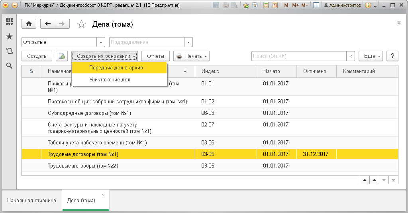
Task: Click the M- memory subtract button
Action: 304,5
